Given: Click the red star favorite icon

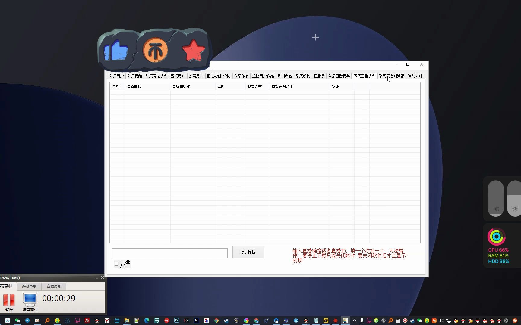Looking at the screenshot, I should tap(194, 50).
